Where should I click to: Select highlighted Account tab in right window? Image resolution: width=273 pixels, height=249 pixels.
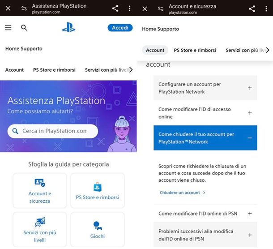pyautogui.click(x=155, y=50)
